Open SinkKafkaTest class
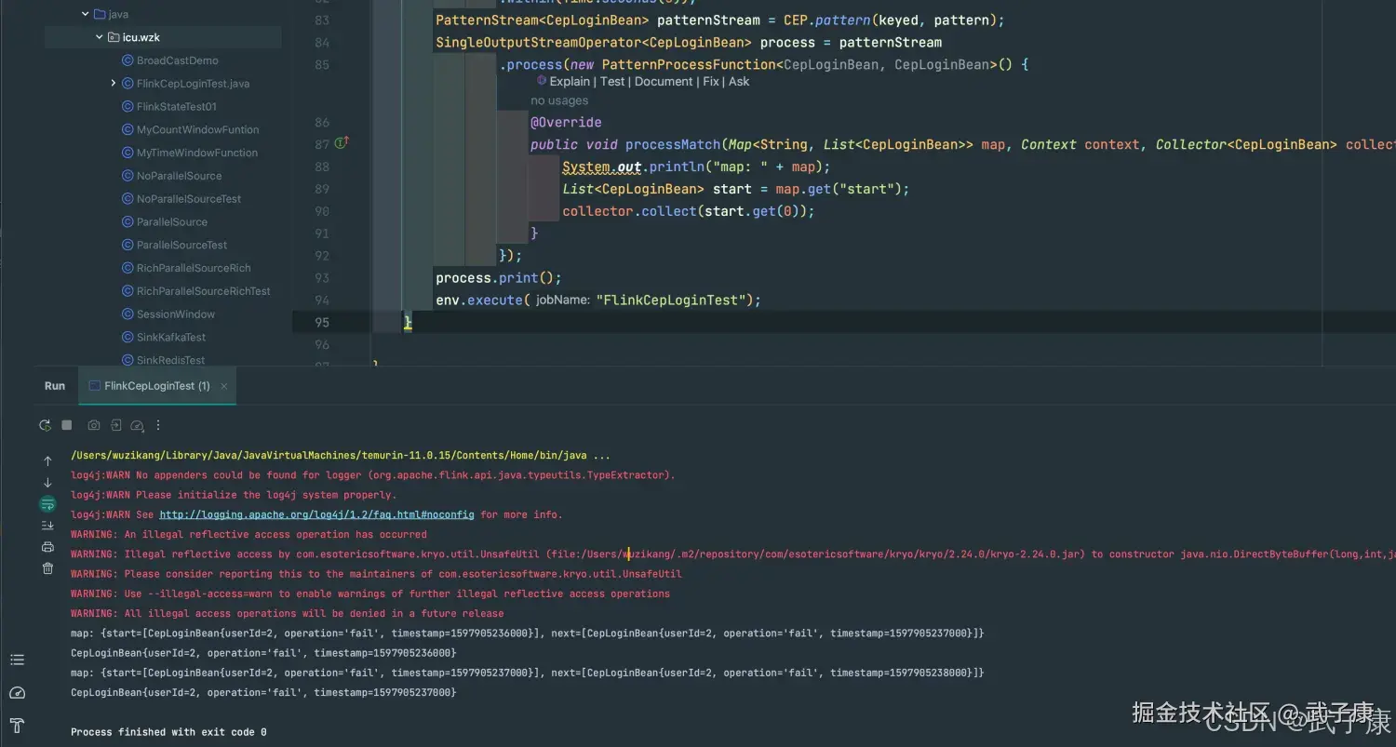The image size is (1396, 747). tap(171, 338)
